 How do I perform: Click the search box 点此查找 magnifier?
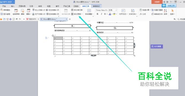point(178,19)
